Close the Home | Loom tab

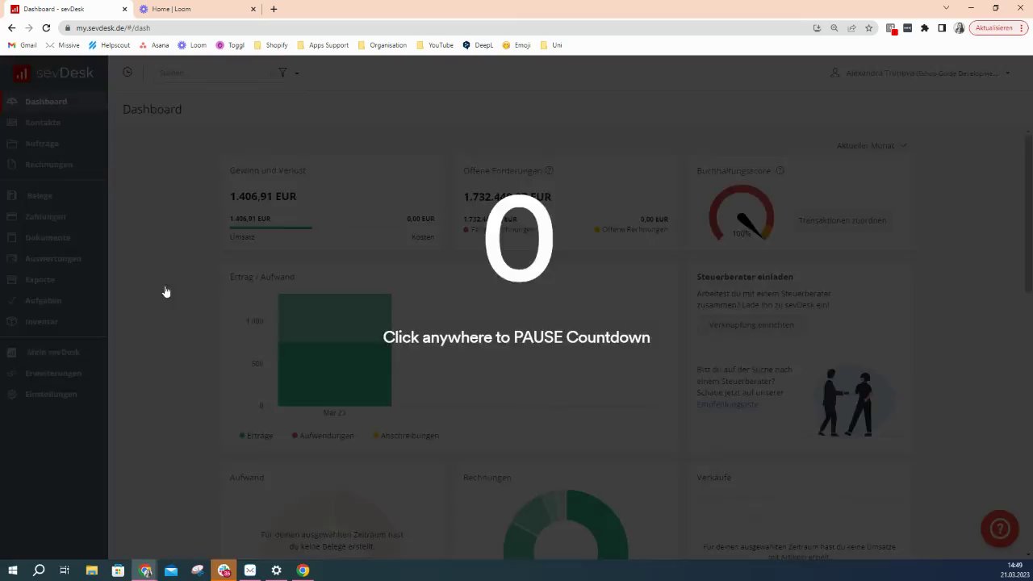[x=253, y=9]
